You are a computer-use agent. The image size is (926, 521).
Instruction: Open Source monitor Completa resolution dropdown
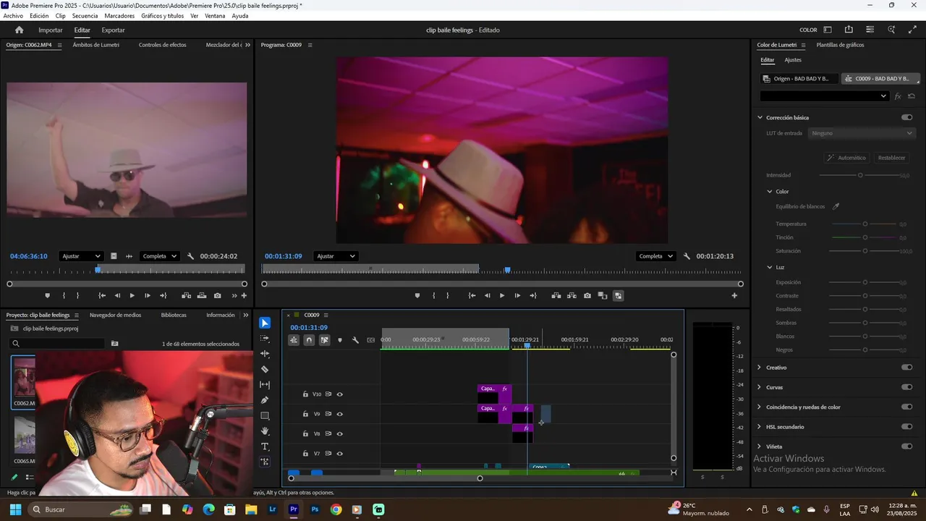159,256
